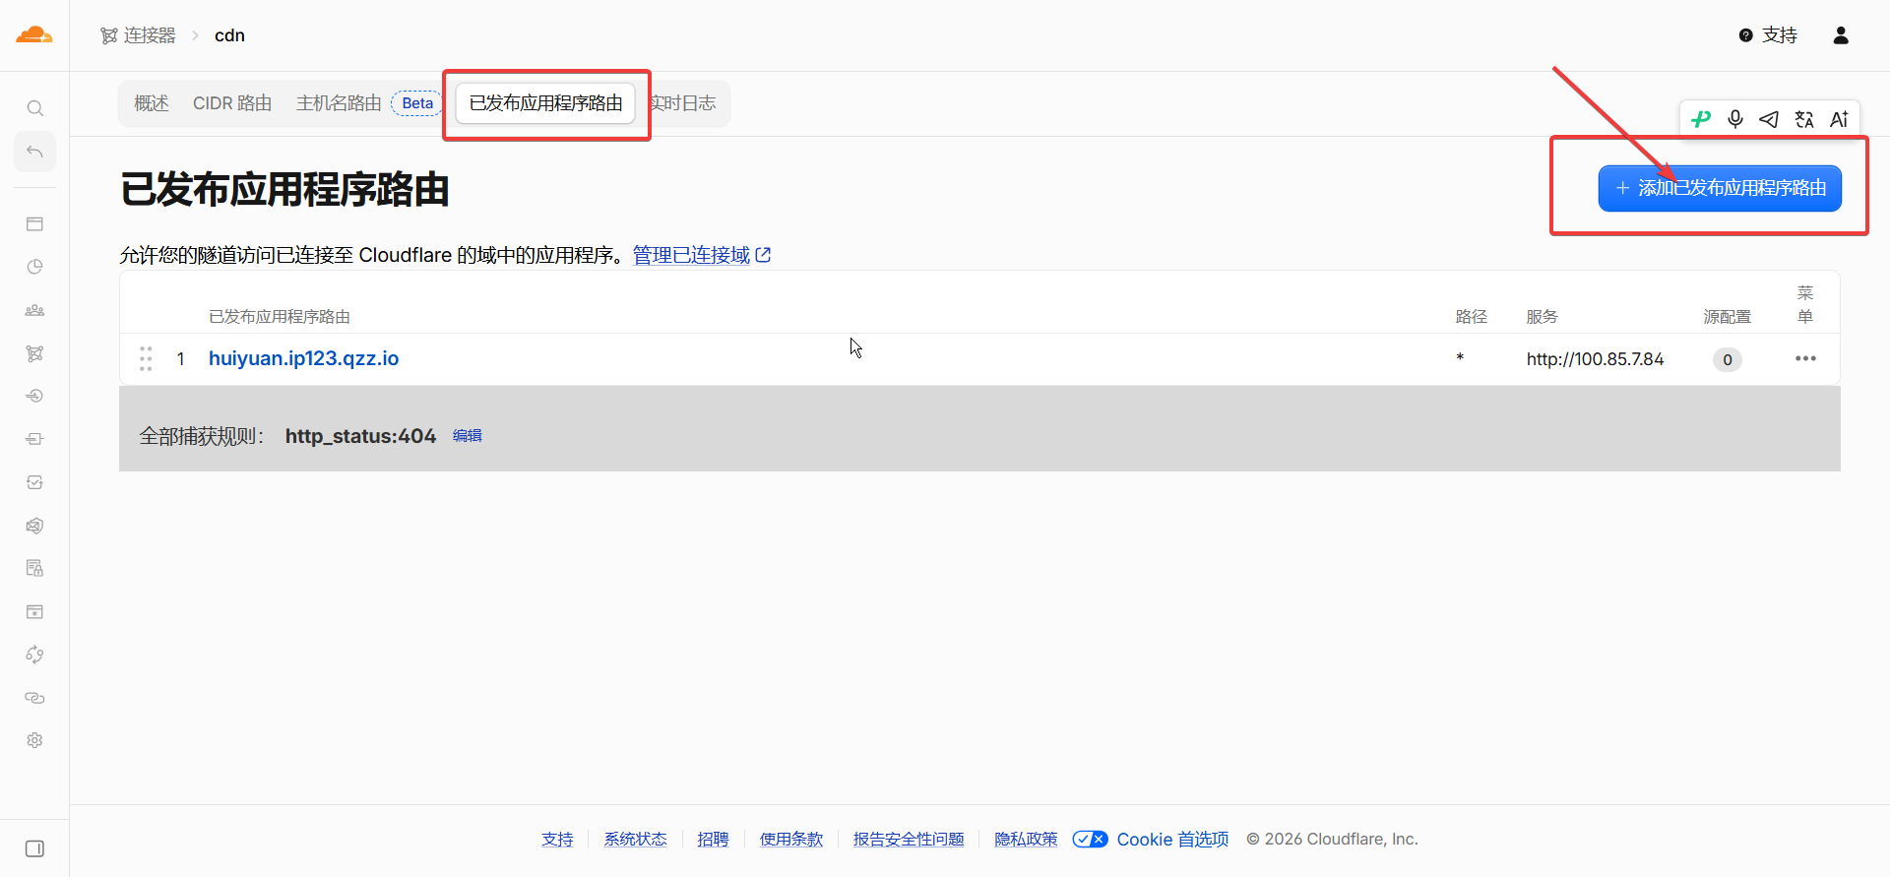
Task: Click the origin config count badge 0
Action: [1728, 359]
